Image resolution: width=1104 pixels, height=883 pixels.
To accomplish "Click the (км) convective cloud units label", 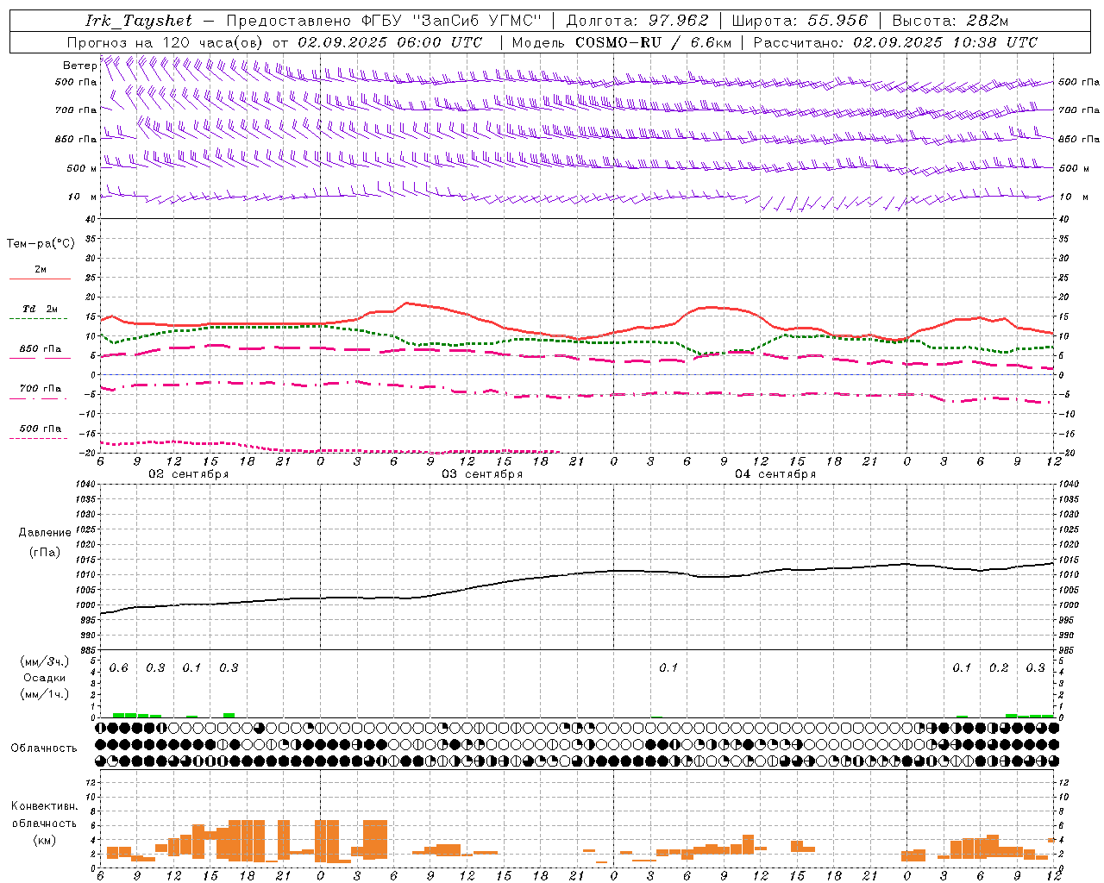I will [x=44, y=840].
